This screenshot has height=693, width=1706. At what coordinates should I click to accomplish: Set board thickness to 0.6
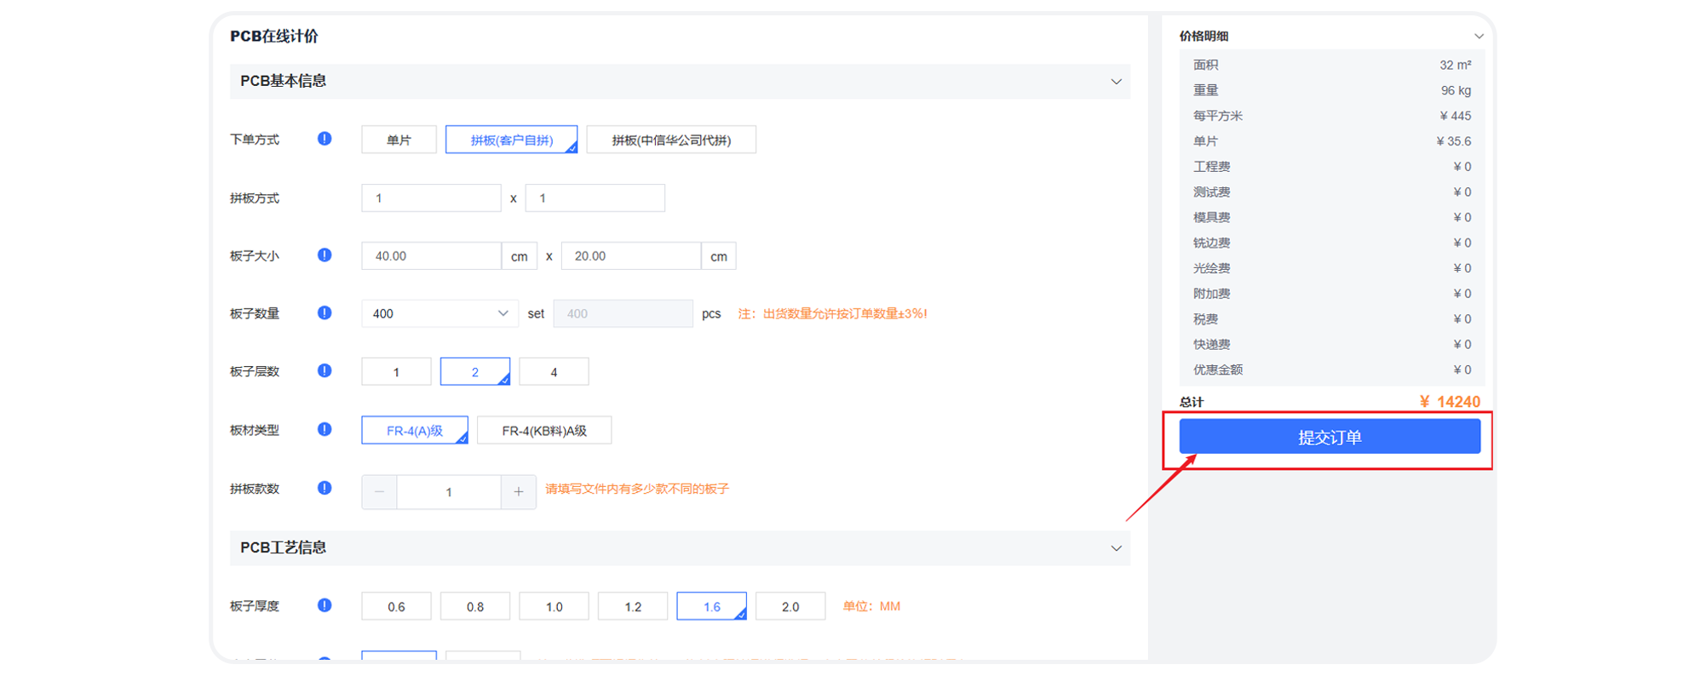click(396, 607)
